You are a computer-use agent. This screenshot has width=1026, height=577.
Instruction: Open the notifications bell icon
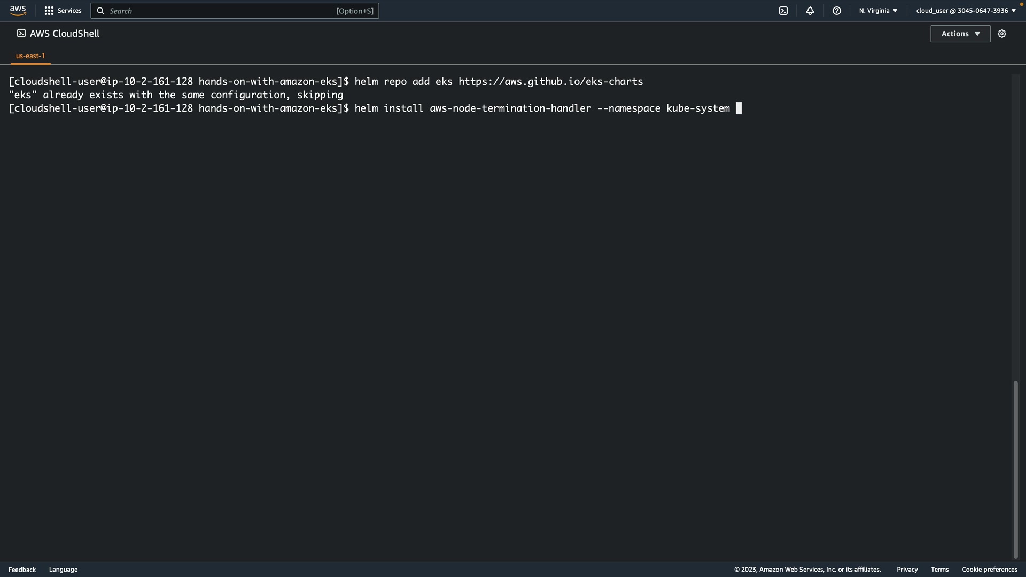[x=810, y=11]
